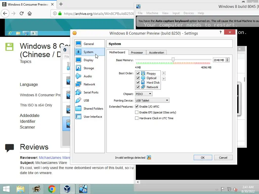
Task: Open Windows Start button
Action: (x=6, y=189)
